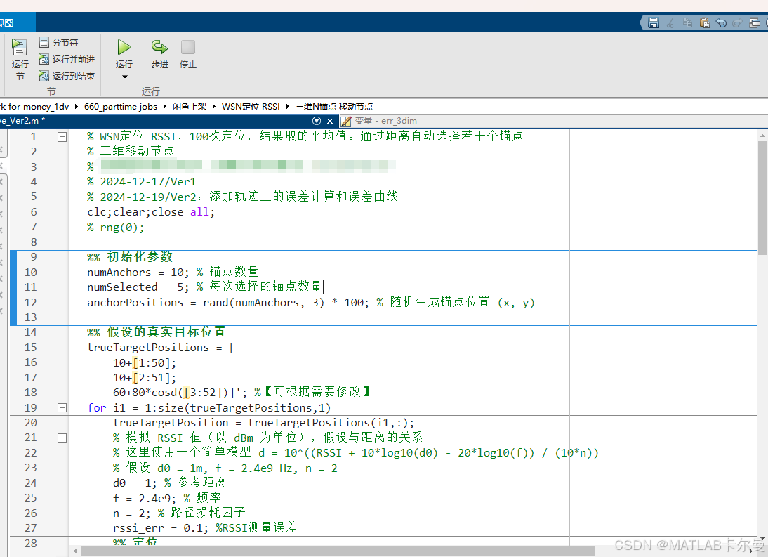
Task: Open the editor tab actions dropdown circle
Action: pyautogui.click(x=317, y=121)
